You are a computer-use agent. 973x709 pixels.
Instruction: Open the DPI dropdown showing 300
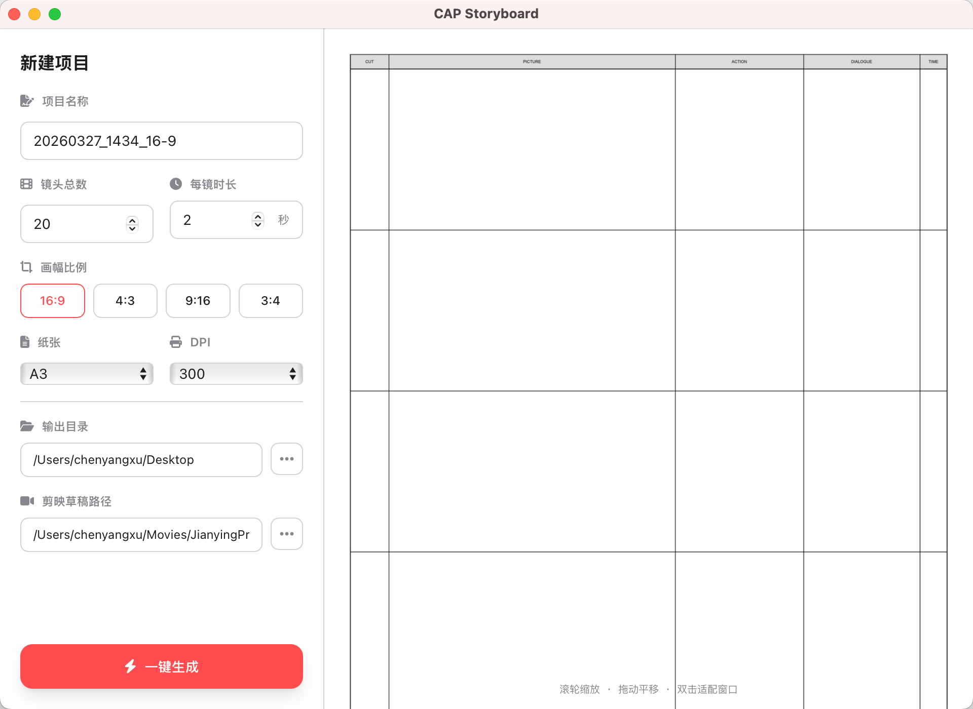tap(236, 373)
